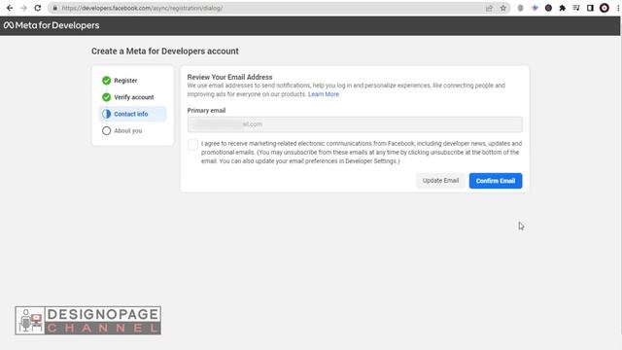622x350 pixels.
Task: Open the Chrome three-dot menu
Action: [x=618, y=8]
